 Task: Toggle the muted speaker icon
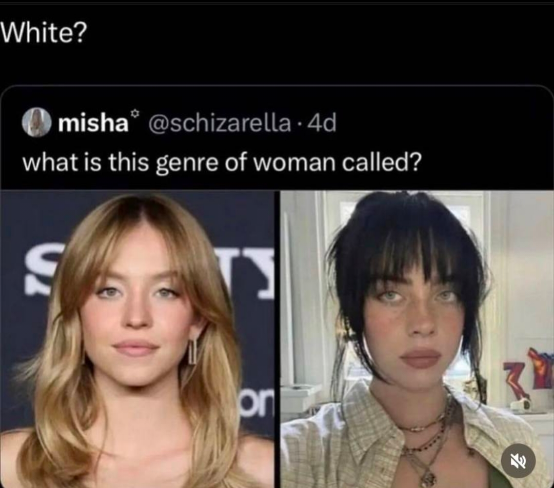tap(519, 460)
